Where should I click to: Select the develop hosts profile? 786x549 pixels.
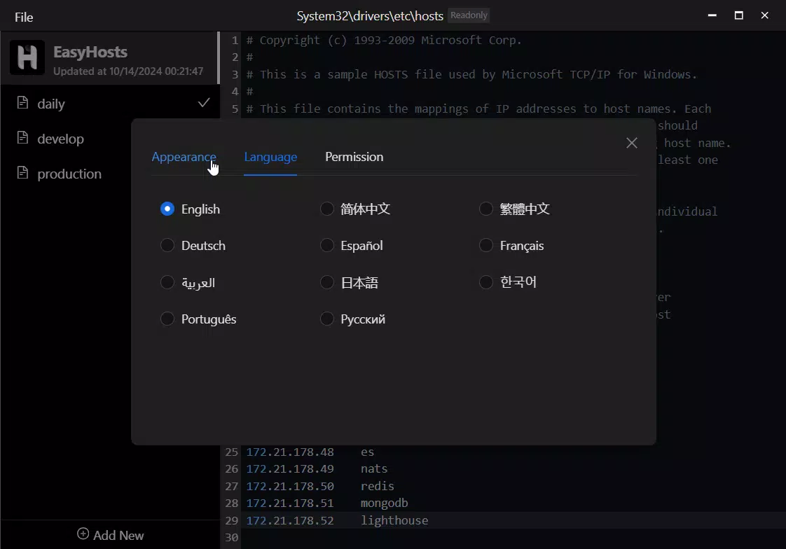pyautogui.click(x=66, y=139)
